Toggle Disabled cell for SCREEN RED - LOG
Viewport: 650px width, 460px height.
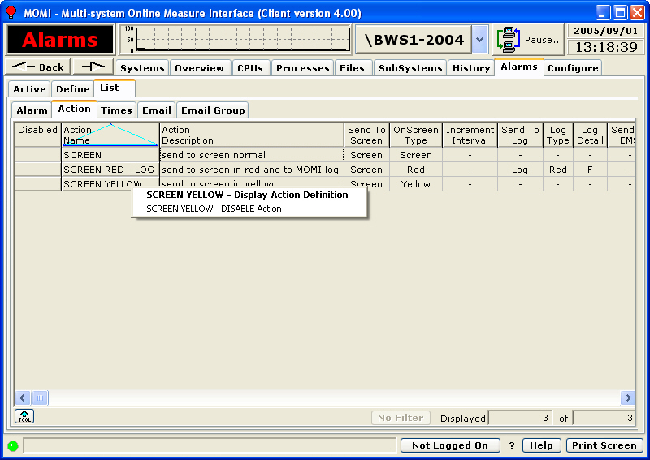pyautogui.click(x=38, y=170)
